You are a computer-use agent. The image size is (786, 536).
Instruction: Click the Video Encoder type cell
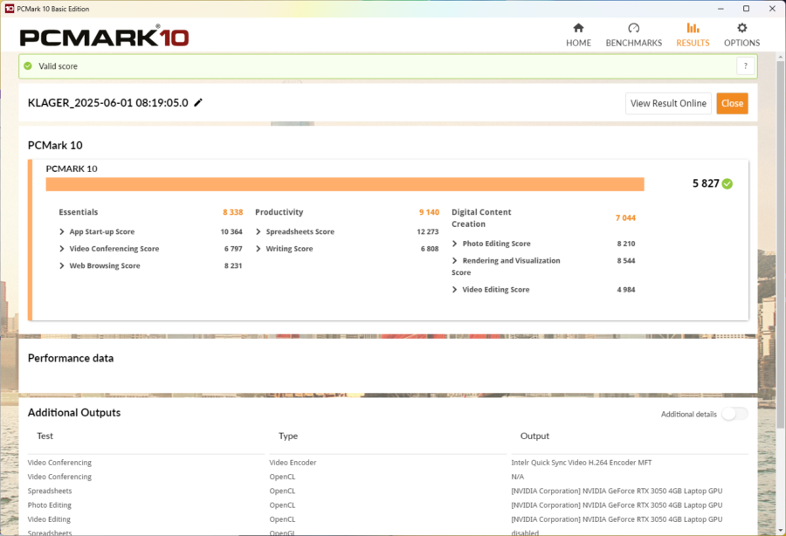293,463
